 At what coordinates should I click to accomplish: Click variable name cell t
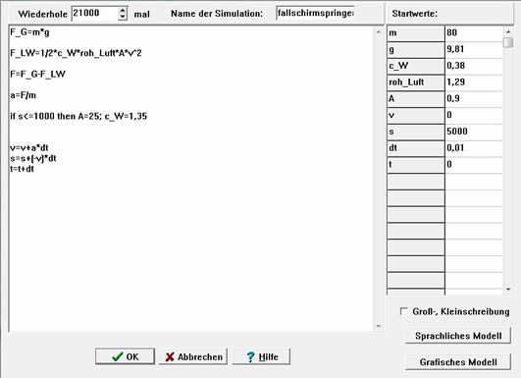coord(416,165)
